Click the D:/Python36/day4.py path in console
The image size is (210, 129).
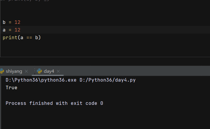pyautogui.click(x=107, y=80)
